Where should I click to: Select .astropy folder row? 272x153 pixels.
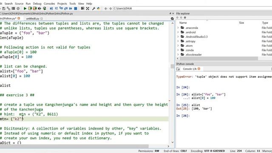(224, 41)
